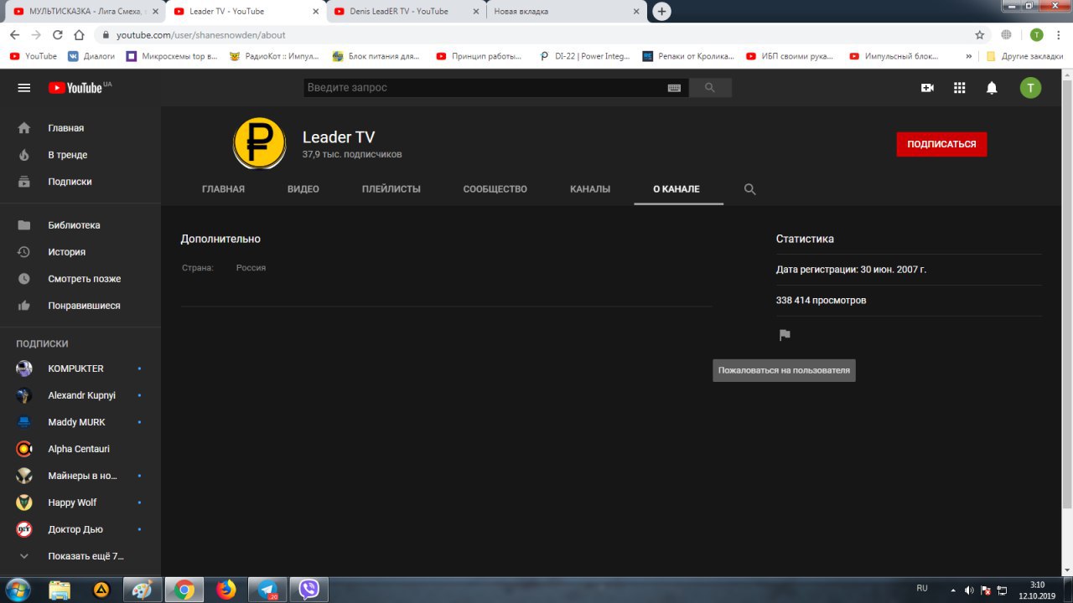Screen dimensions: 1073x603
Task: Open the green account avatar menu
Action: 1030,88
